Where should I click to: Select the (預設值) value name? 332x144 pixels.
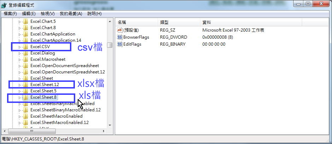(x=131, y=30)
